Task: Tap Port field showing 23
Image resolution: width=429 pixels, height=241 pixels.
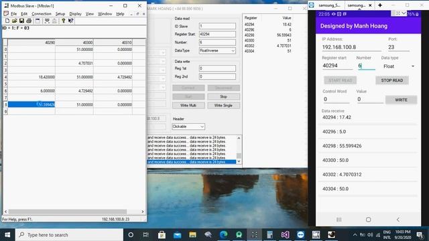Action: click(399, 48)
